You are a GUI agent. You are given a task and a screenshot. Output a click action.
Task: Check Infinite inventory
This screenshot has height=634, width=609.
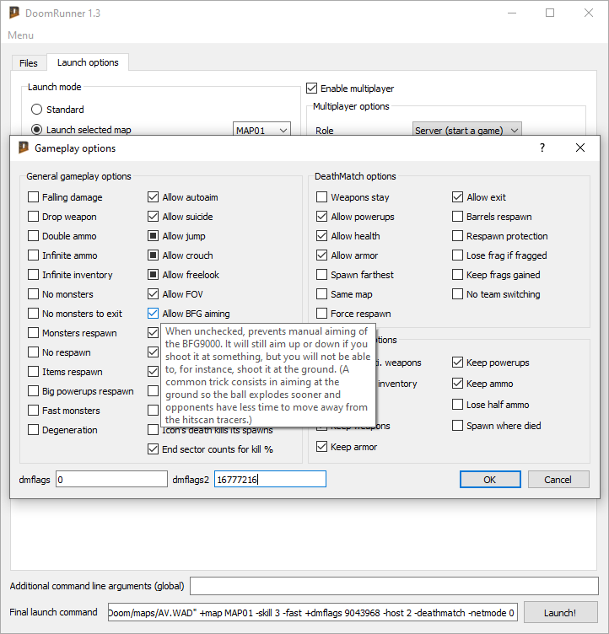pyautogui.click(x=33, y=275)
